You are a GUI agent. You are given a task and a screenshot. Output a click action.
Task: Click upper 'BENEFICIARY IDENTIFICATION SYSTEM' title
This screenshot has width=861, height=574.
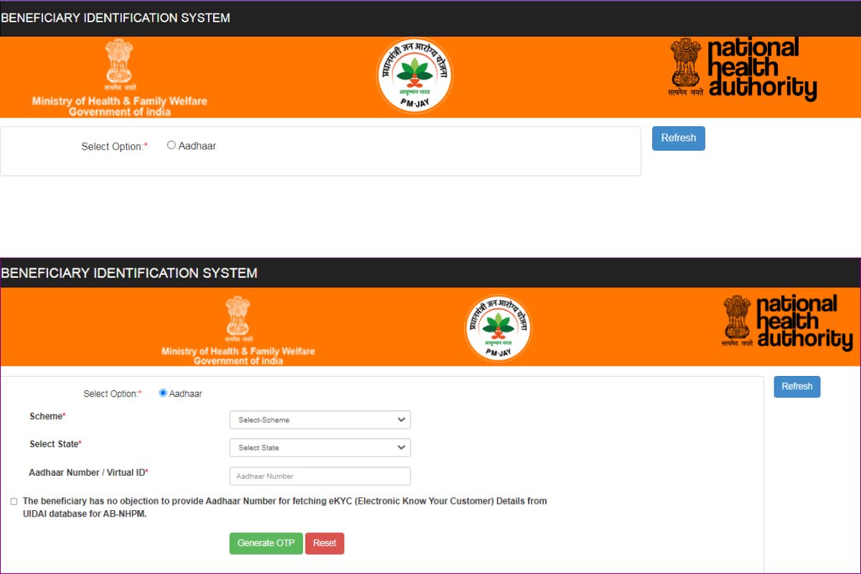(x=116, y=18)
